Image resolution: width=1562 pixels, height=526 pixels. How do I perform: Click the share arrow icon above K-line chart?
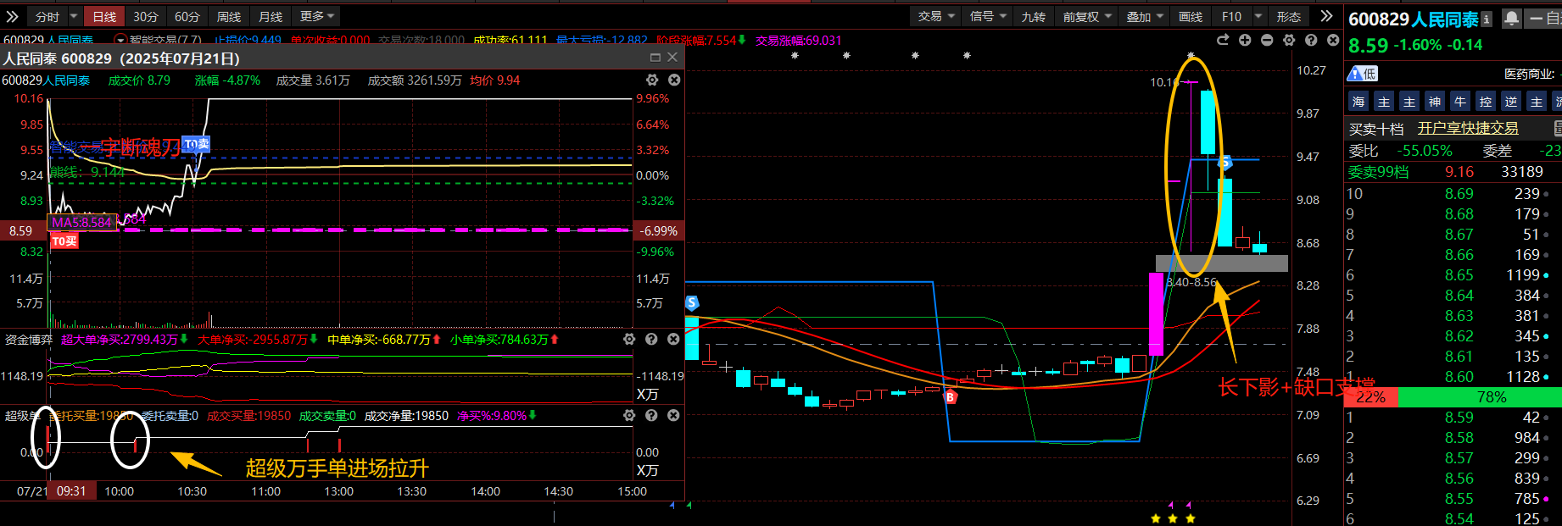1223,40
